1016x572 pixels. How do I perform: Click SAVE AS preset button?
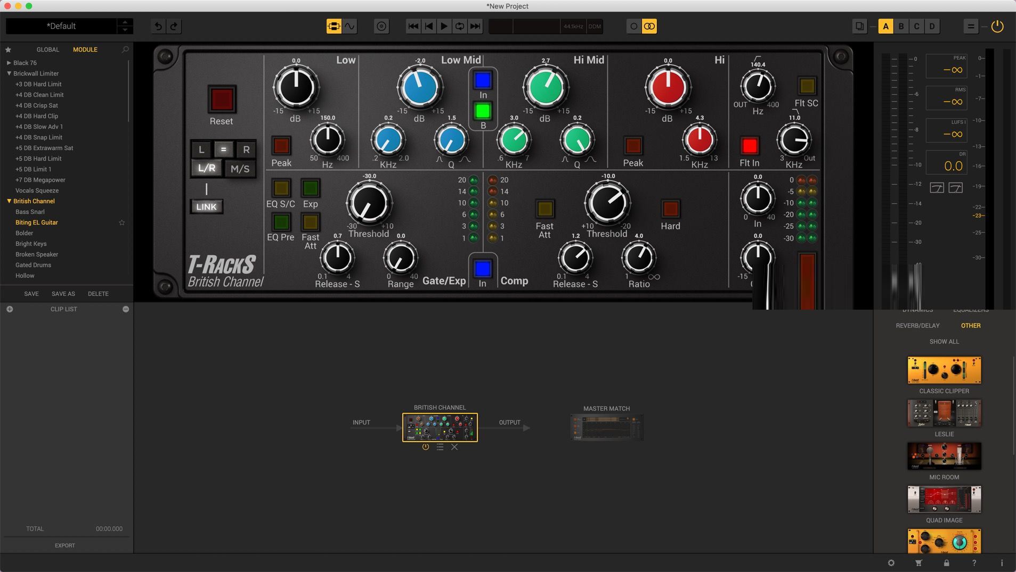click(x=63, y=294)
